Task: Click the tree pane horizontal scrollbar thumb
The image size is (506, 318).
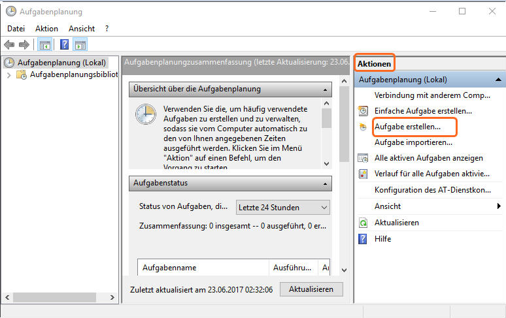Action: pos(54,297)
